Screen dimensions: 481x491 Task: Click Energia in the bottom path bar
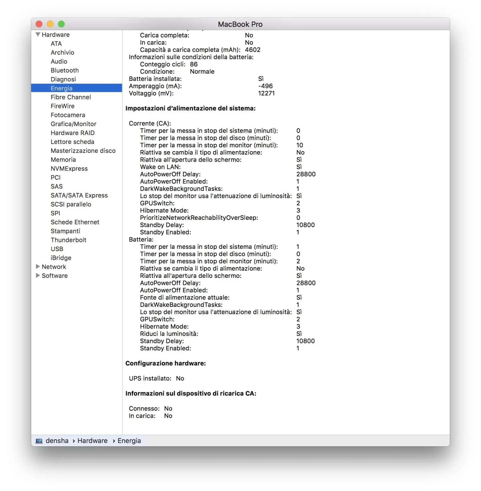(129, 441)
